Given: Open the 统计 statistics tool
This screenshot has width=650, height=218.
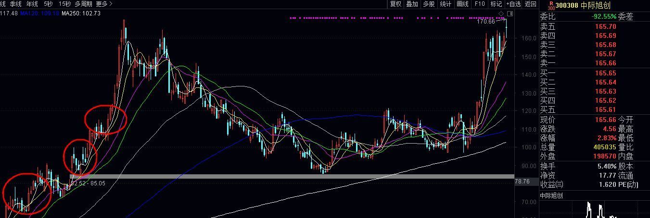Looking at the screenshot, I should coord(446,4).
